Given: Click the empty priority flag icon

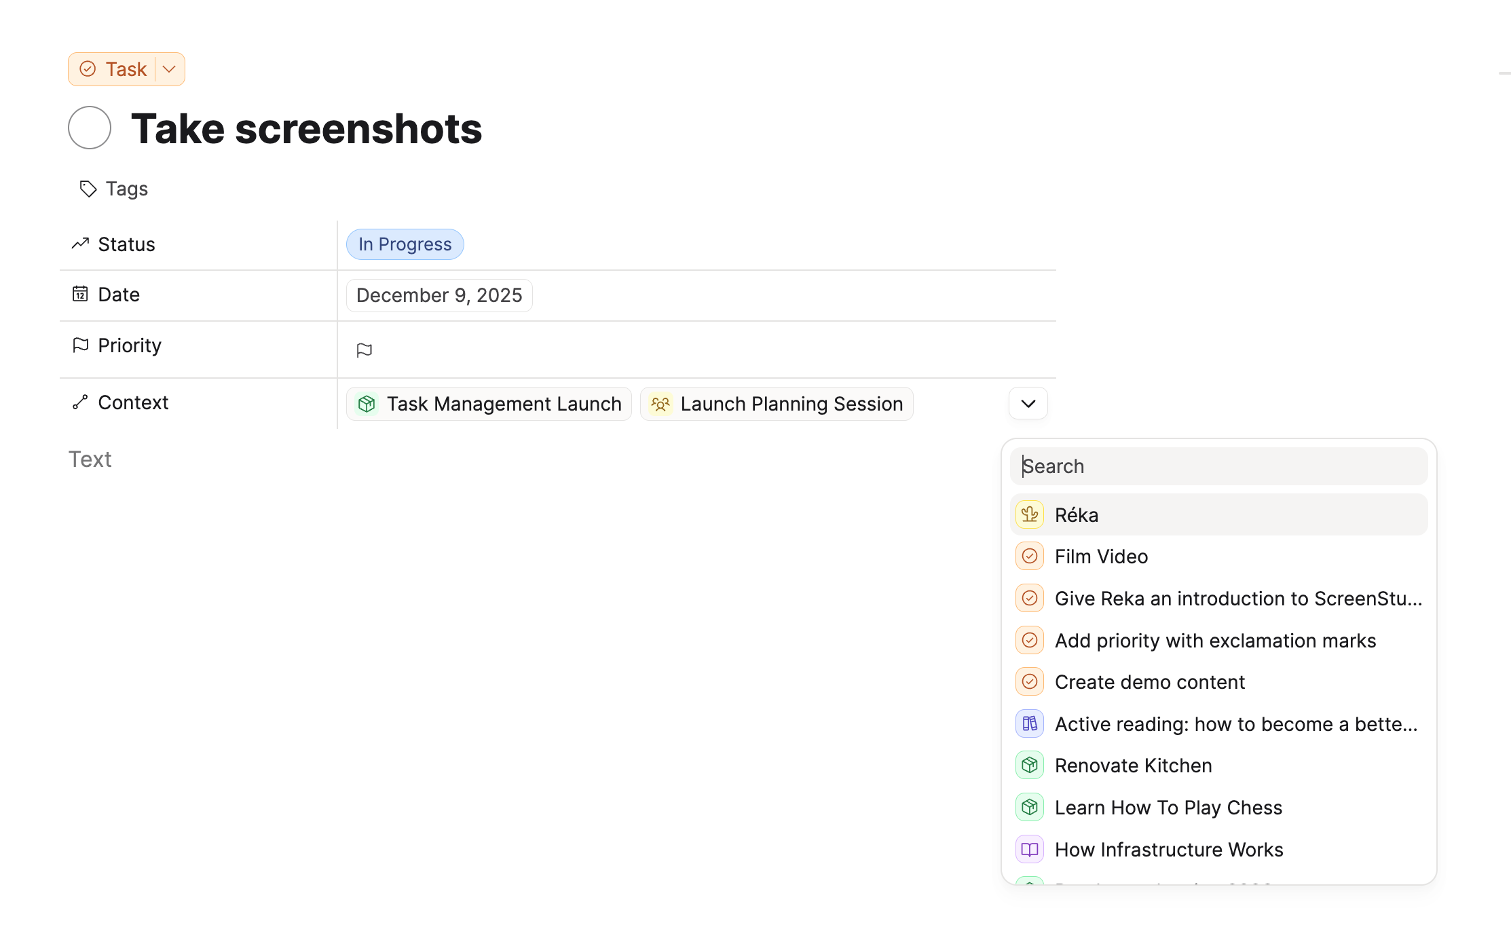Looking at the screenshot, I should click(365, 350).
